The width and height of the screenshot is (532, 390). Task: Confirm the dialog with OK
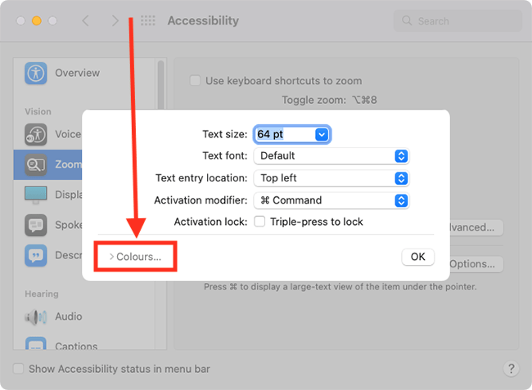pyautogui.click(x=418, y=257)
